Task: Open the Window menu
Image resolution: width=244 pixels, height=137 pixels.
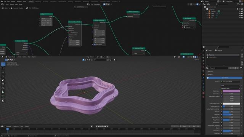Action: click(19, 2)
